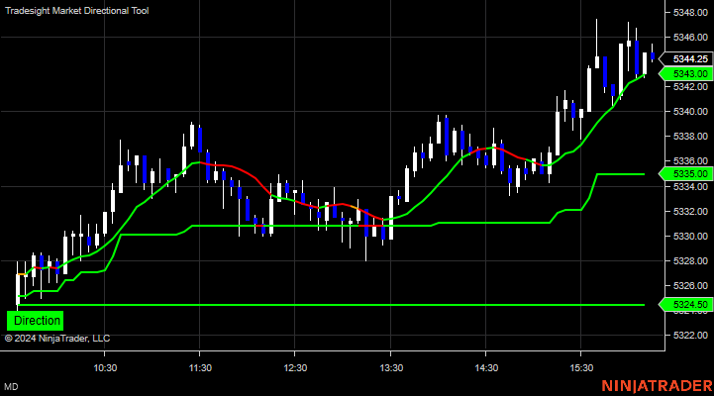
Task: Click the 5346.00 price axis label
Action: 690,37
